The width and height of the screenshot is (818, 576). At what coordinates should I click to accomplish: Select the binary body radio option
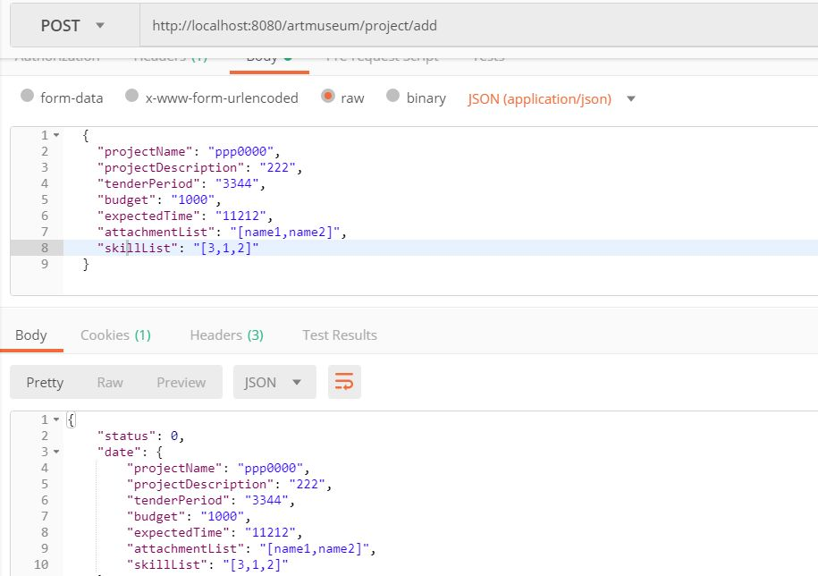click(x=392, y=96)
